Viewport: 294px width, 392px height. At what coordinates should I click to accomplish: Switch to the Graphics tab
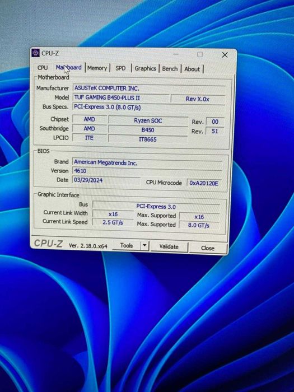click(x=145, y=68)
